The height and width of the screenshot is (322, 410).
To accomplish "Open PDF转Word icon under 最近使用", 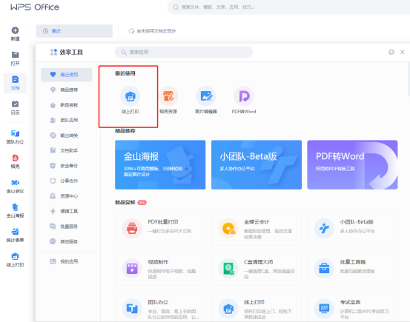I will (x=244, y=96).
